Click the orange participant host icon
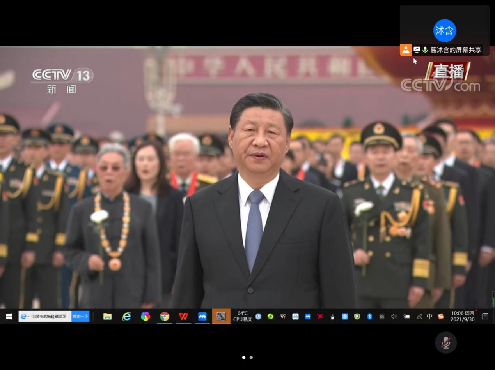Screen dimensions: 495x370 coord(406,50)
